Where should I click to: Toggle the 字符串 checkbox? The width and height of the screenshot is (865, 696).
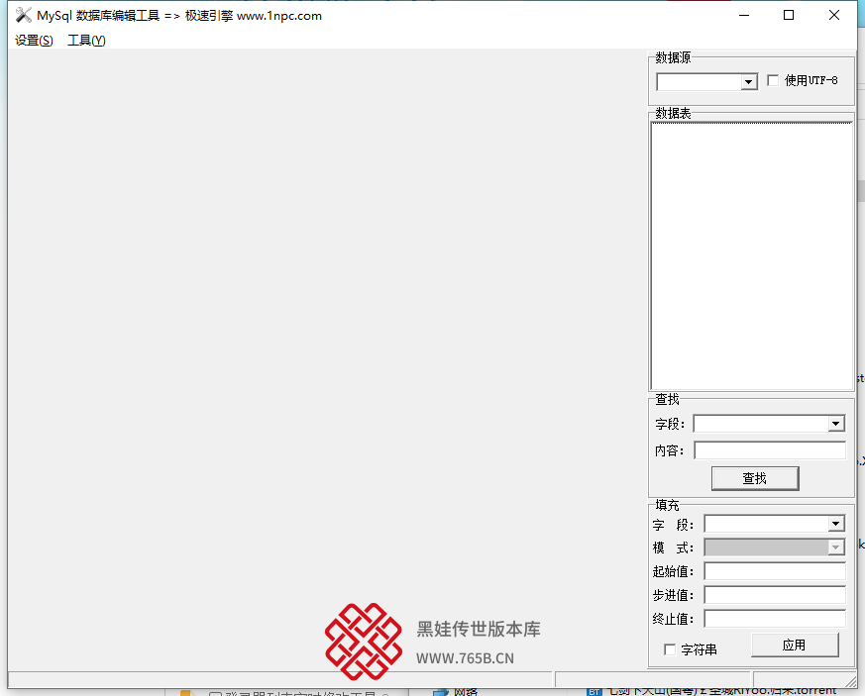[670, 649]
